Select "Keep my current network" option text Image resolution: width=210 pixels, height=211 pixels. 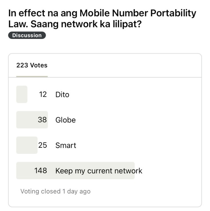click(99, 171)
